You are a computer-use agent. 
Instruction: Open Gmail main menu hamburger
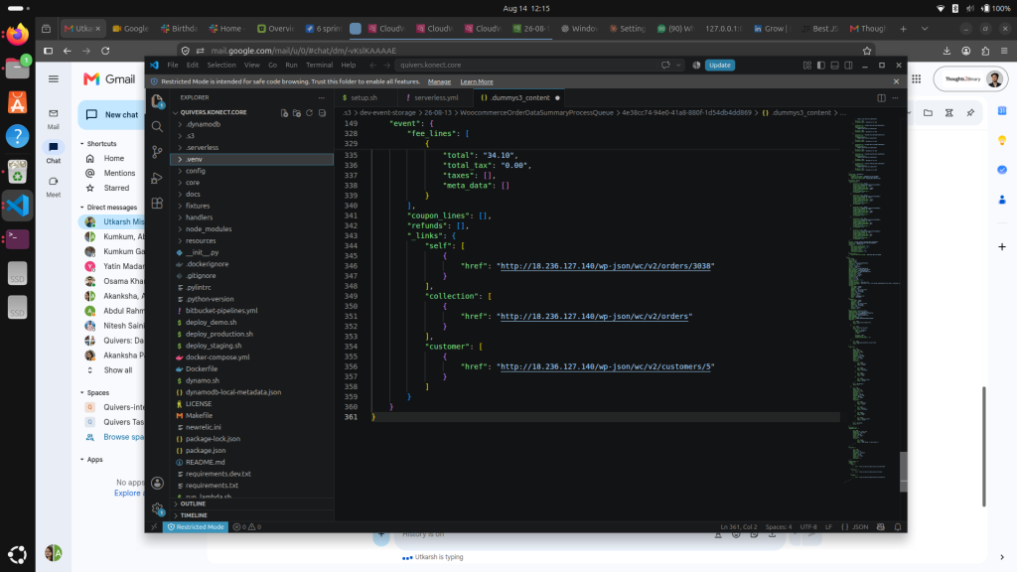click(54, 79)
